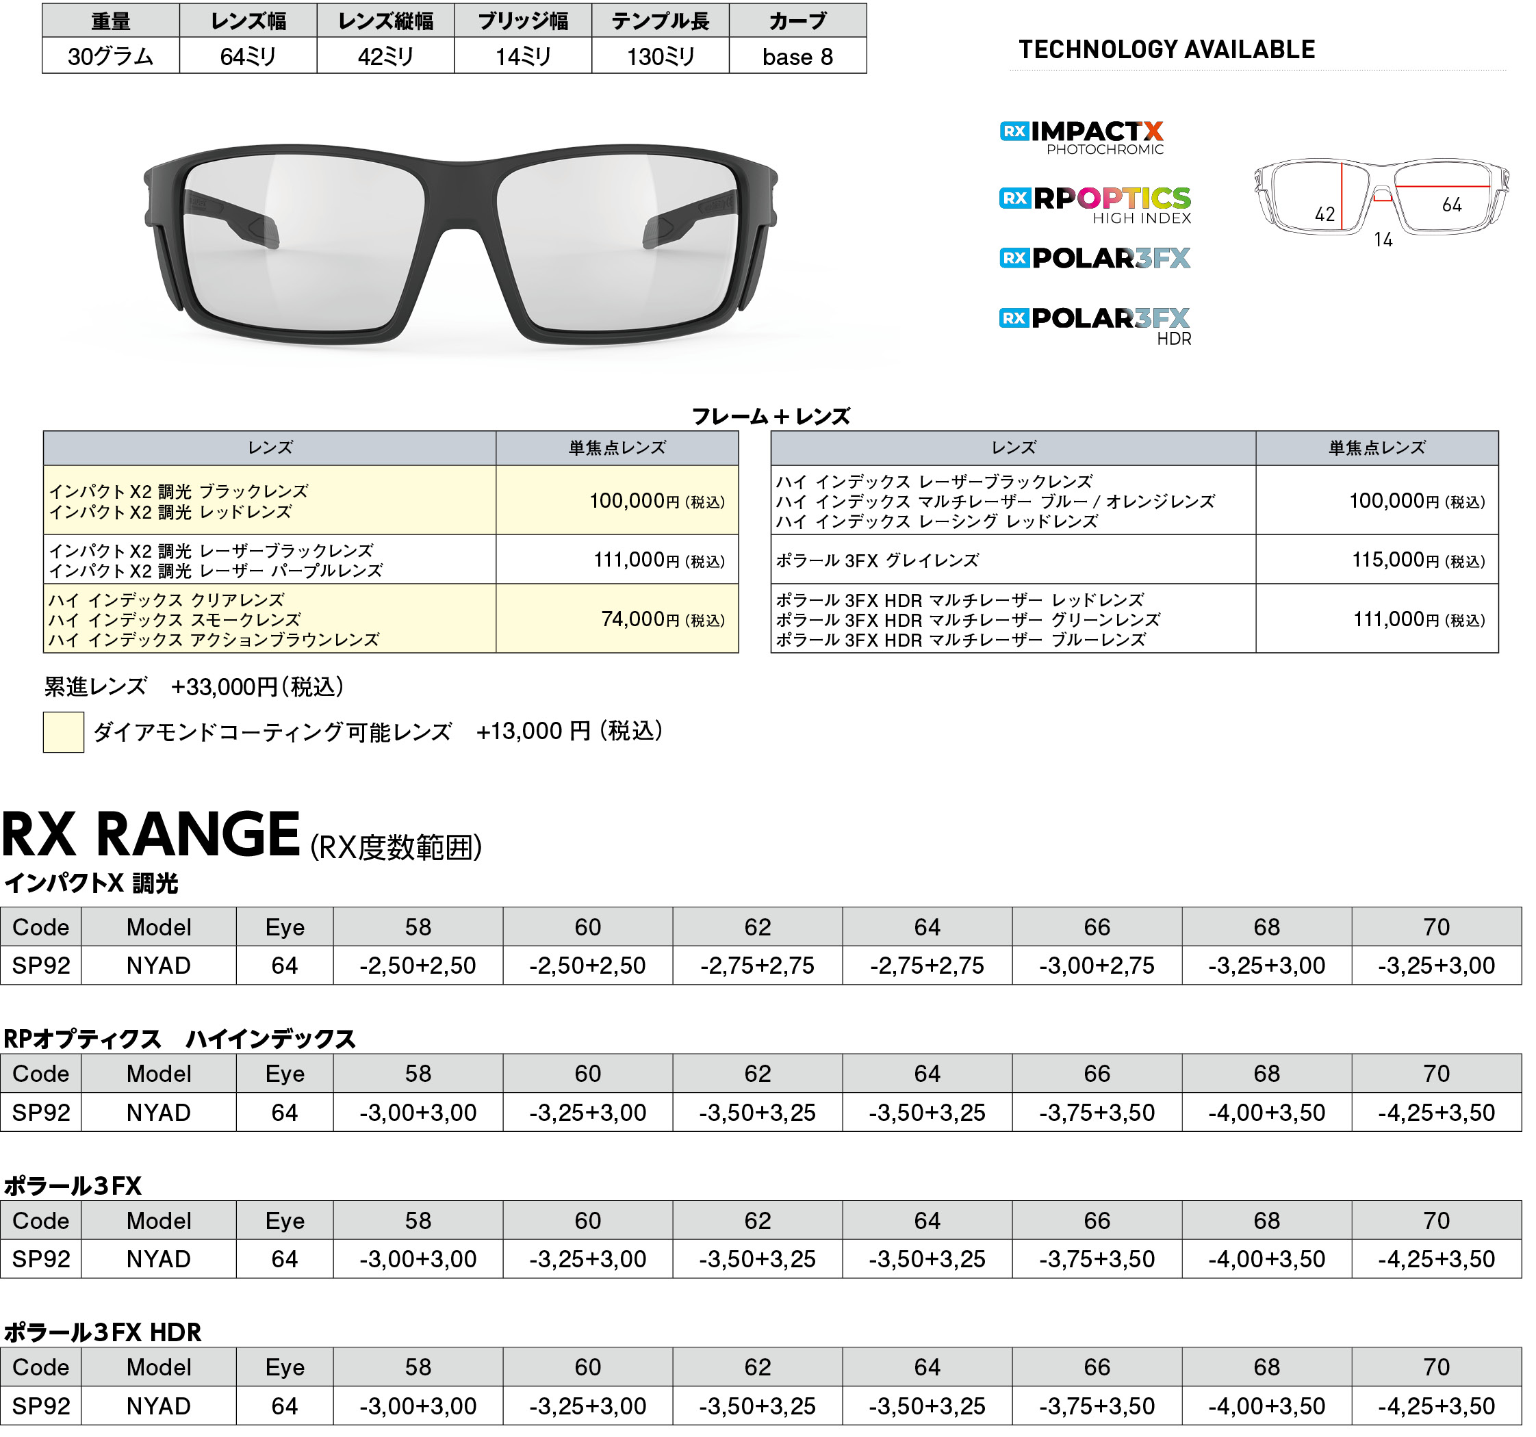Select the "30グラム" weight value

click(110, 56)
